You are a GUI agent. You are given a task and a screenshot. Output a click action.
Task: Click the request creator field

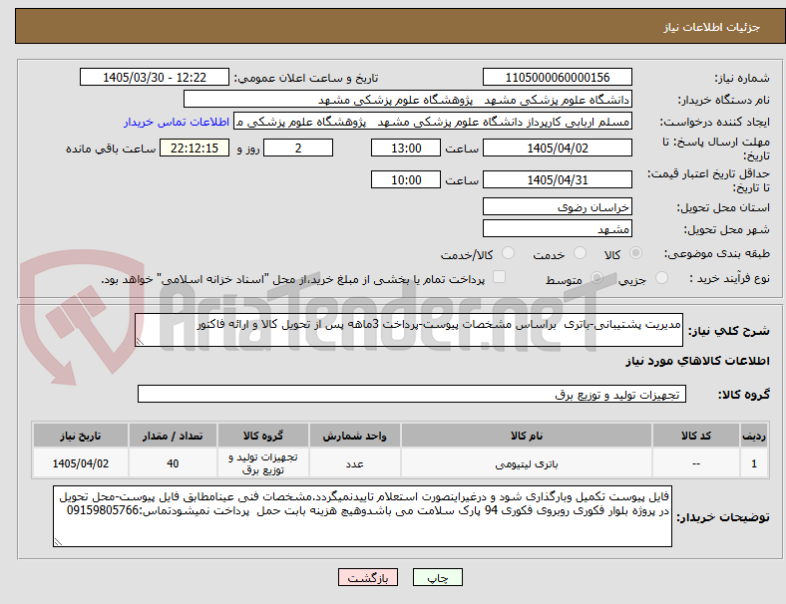[433, 122]
